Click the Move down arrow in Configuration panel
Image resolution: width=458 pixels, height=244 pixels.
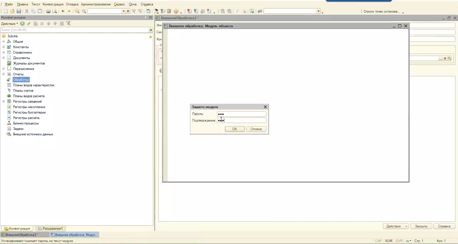55,24
